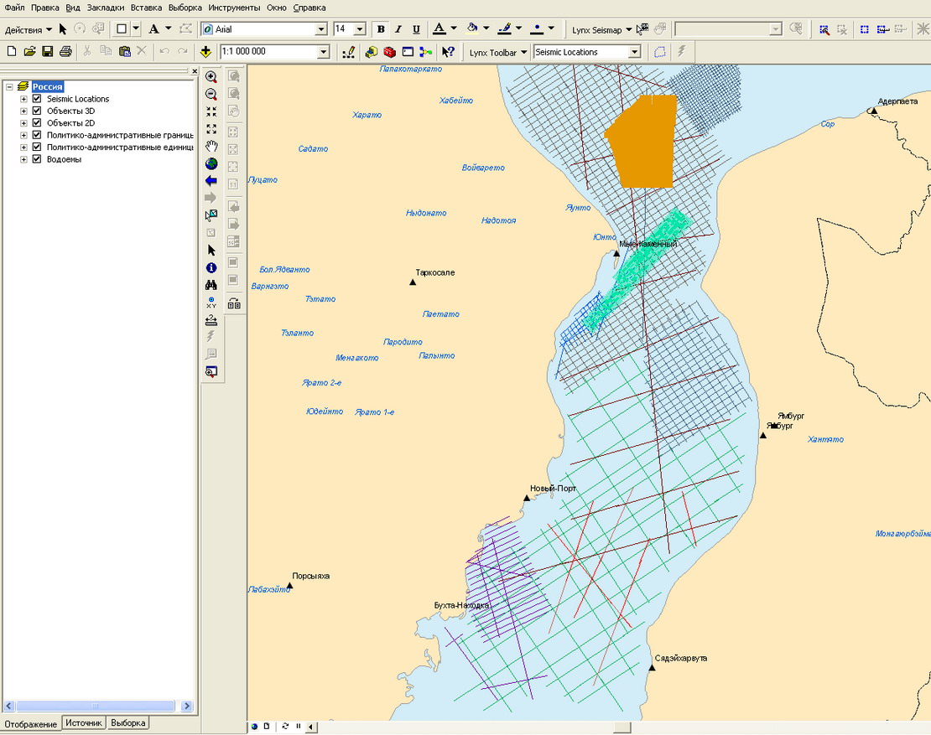Go back to previous extent
This screenshot has height=735, width=931.
pyautogui.click(x=211, y=181)
